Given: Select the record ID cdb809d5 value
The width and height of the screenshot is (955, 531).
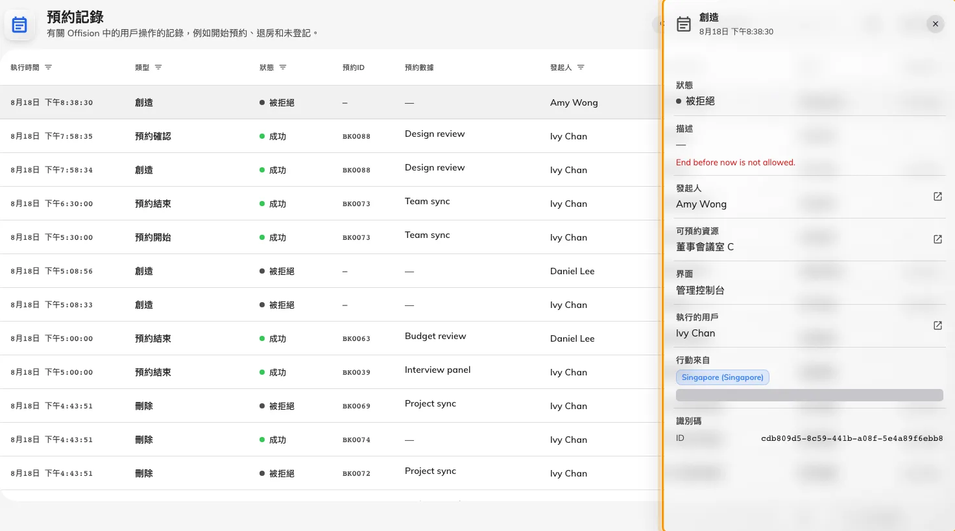Looking at the screenshot, I should click(x=852, y=438).
